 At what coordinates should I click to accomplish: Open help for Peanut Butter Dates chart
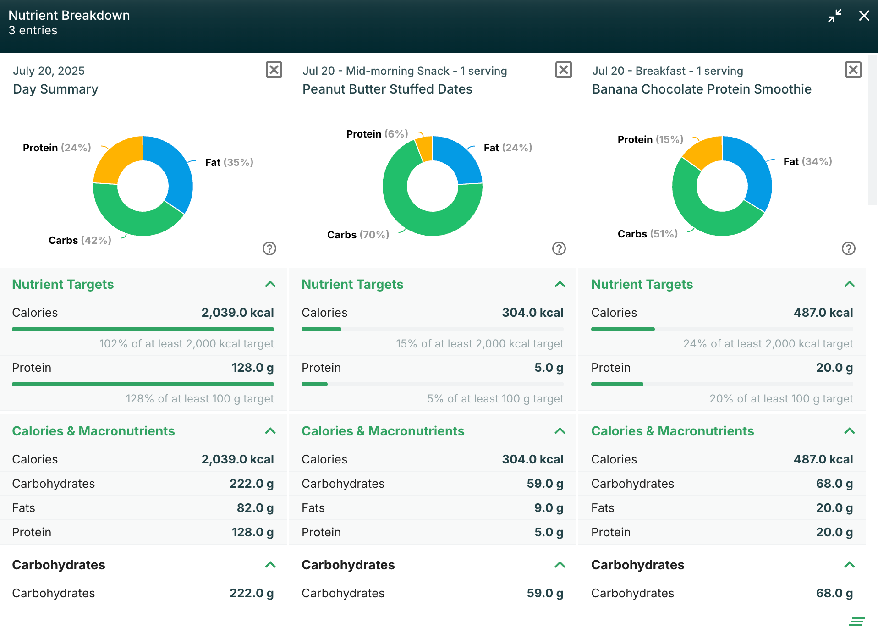coord(559,248)
